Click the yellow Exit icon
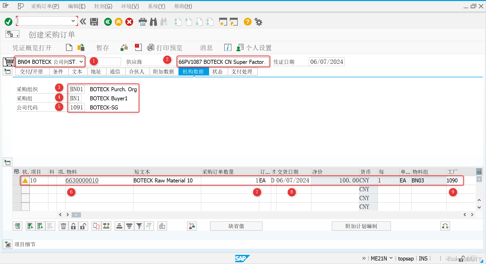Image resolution: width=486 pixels, height=264 pixels. pos(118,22)
